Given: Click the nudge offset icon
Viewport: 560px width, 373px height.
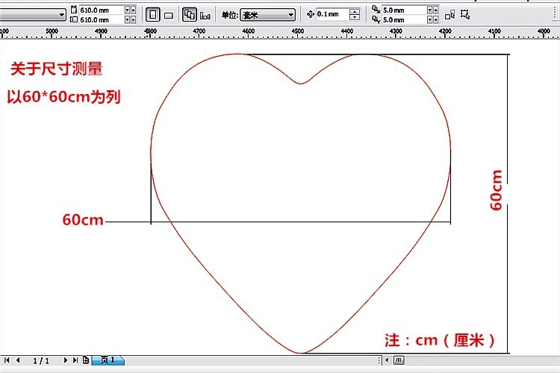Looking at the screenshot, I should pos(311,14).
